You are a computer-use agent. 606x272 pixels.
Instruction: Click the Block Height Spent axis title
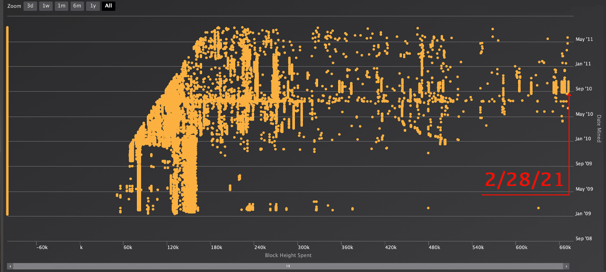pyautogui.click(x=288, y=255)
